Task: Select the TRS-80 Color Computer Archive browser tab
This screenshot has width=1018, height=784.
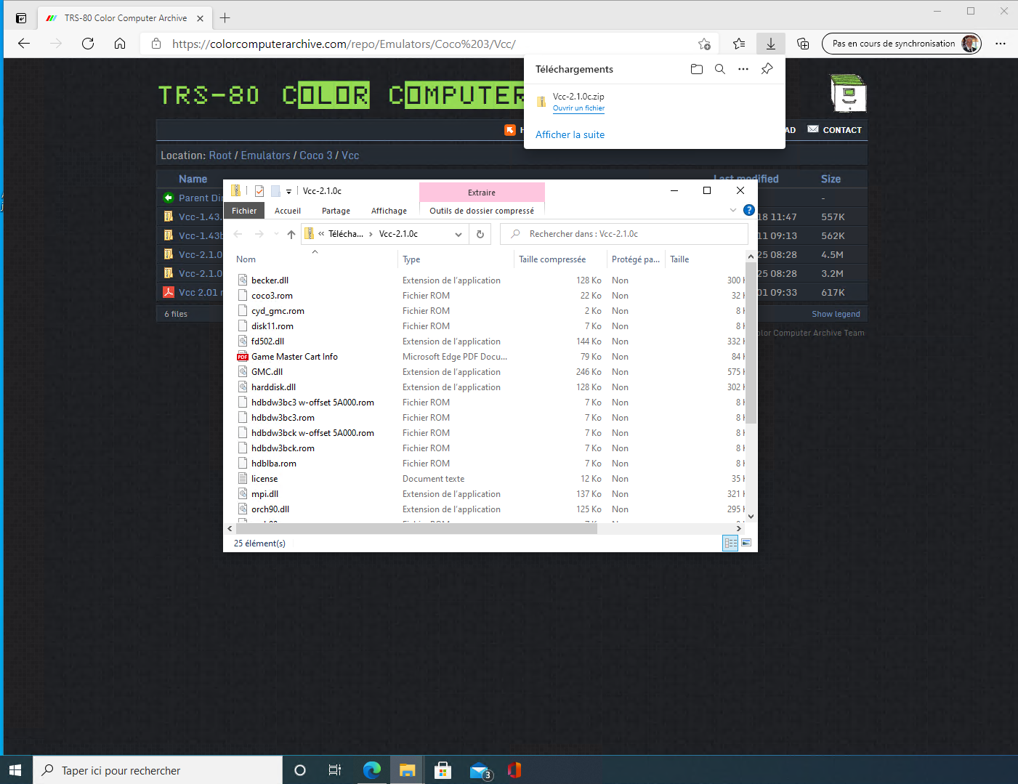Action: pyautogui.click(x=124, y=18)
